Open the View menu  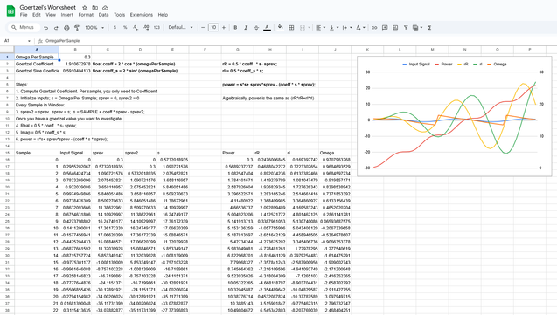[x=51, y=15]
